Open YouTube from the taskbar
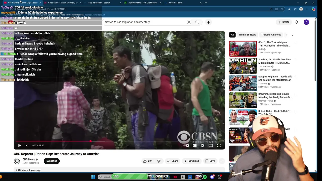 175,177
